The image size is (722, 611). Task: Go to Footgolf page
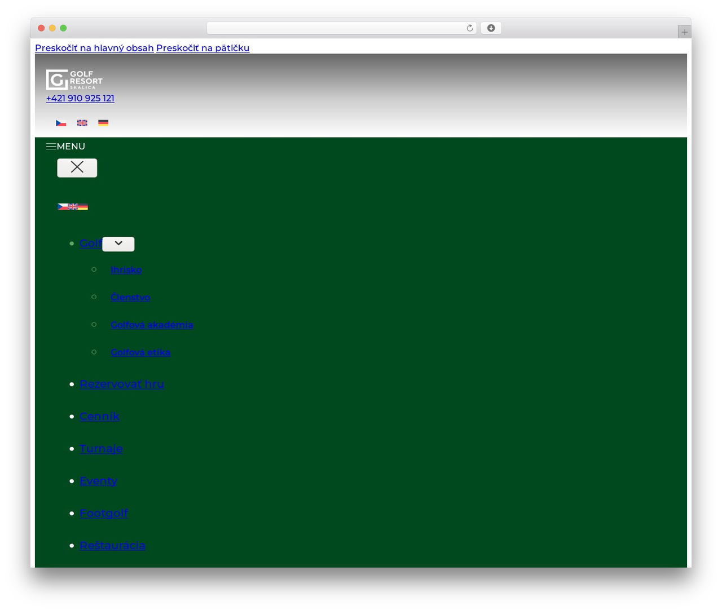(104, 513)
